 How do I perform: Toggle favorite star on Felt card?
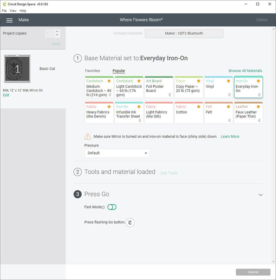coord(228,107)
